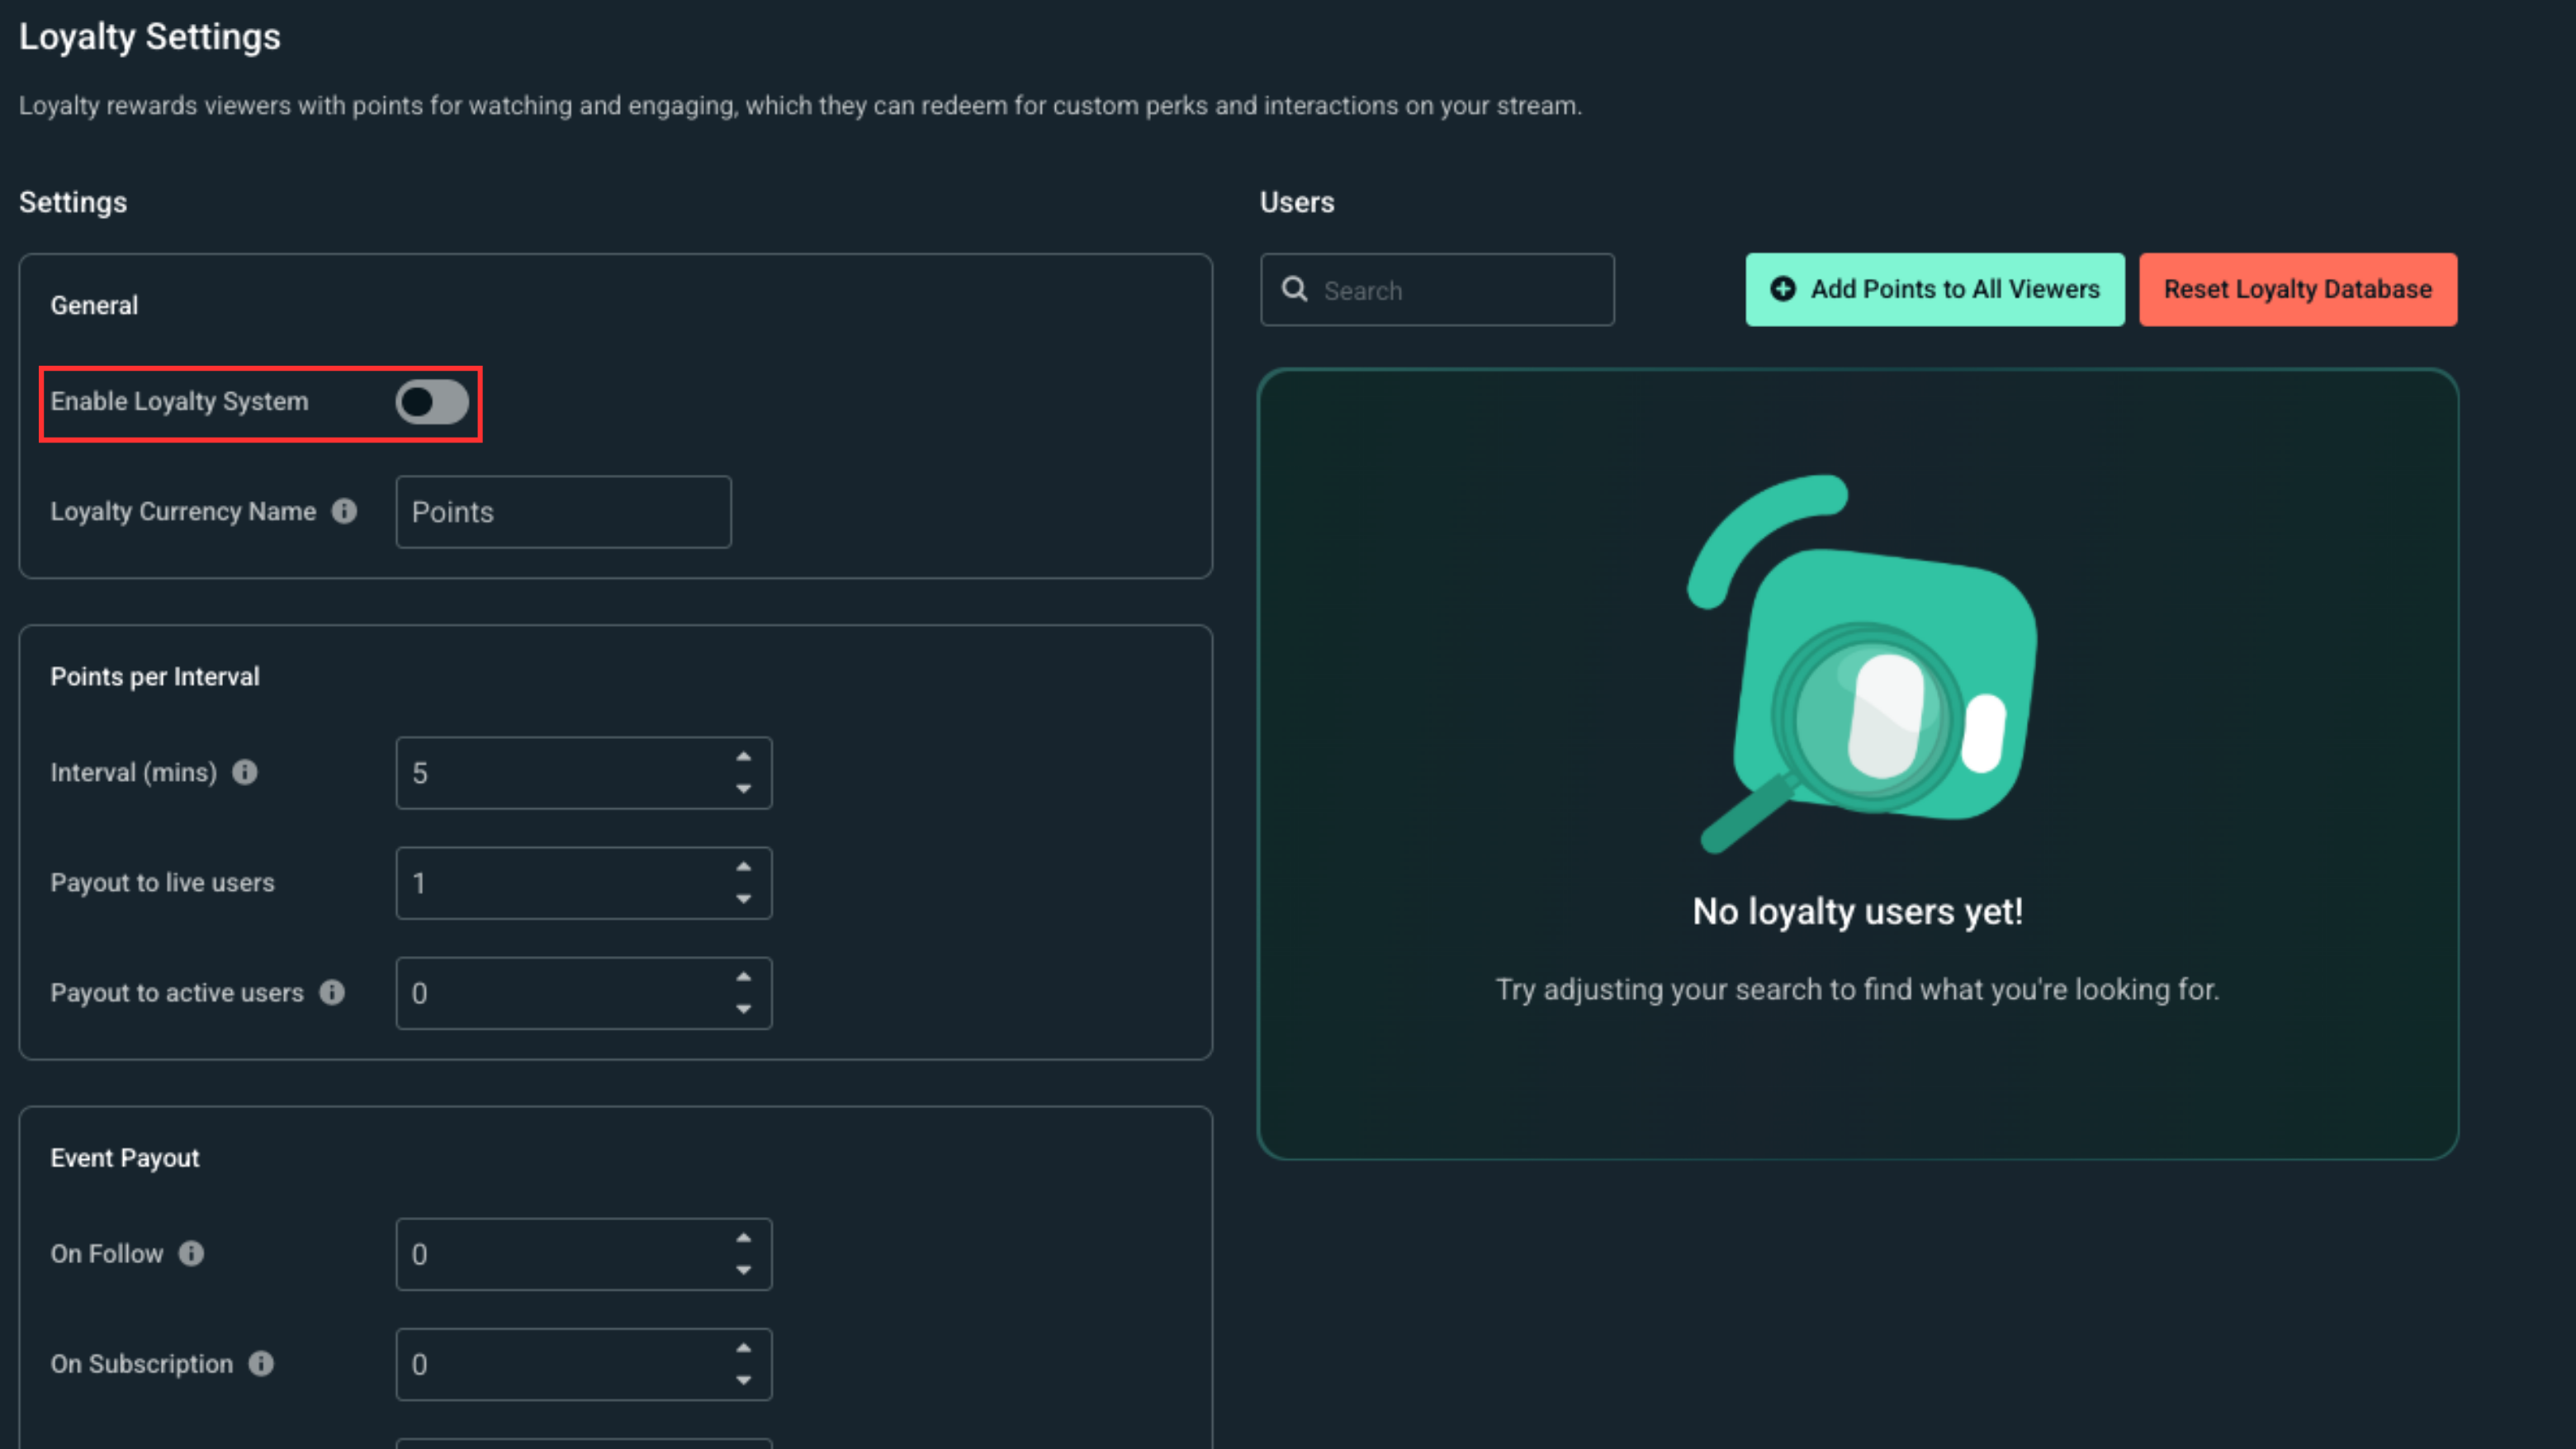
Task: Decrease Payout to active users value
Action: [x=743, y=1009]
